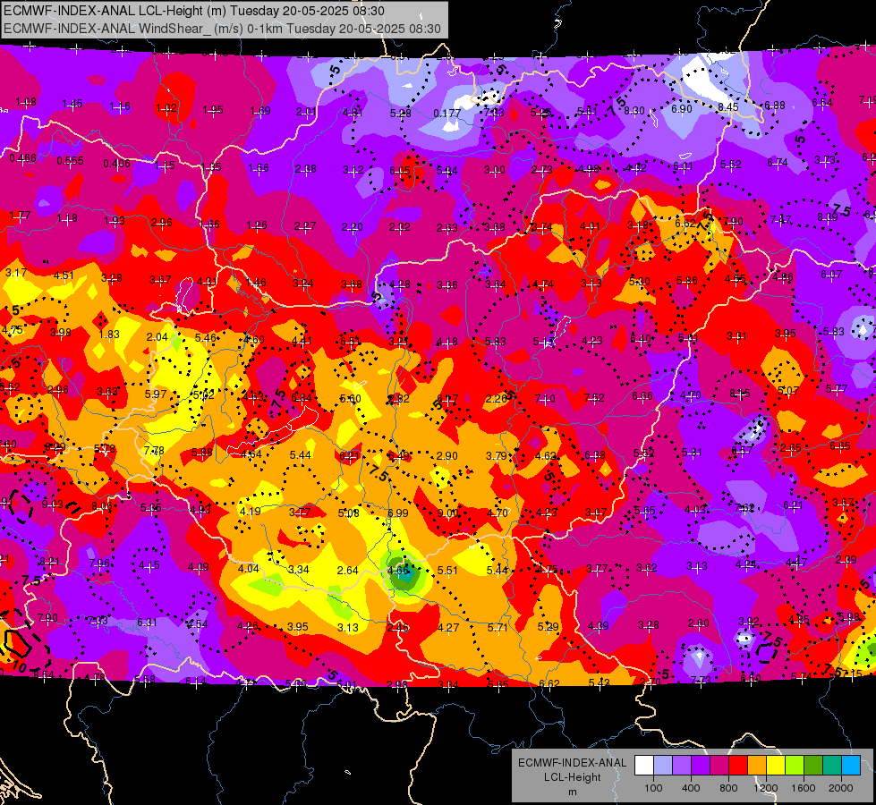
Task: Click the wind shear value 0.466
Action: coord(23,158)
